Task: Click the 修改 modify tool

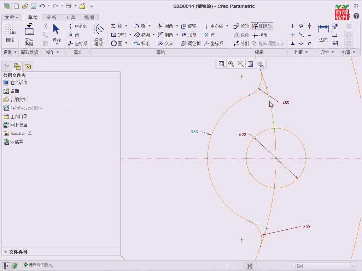Action: pyautogui.click(x=241, y=26)
